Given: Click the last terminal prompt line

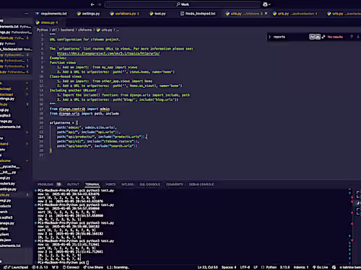Looking at the screenshot, I should (64, 262).
